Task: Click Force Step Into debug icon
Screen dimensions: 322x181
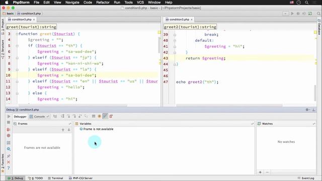Action: point(74,116)
